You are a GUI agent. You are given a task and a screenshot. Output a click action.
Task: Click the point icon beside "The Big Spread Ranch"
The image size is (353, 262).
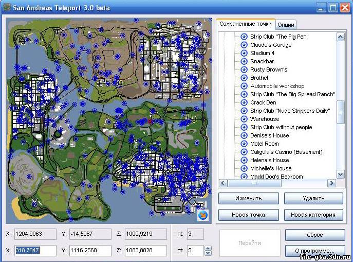pyautogui.click(x=244, y=94)
